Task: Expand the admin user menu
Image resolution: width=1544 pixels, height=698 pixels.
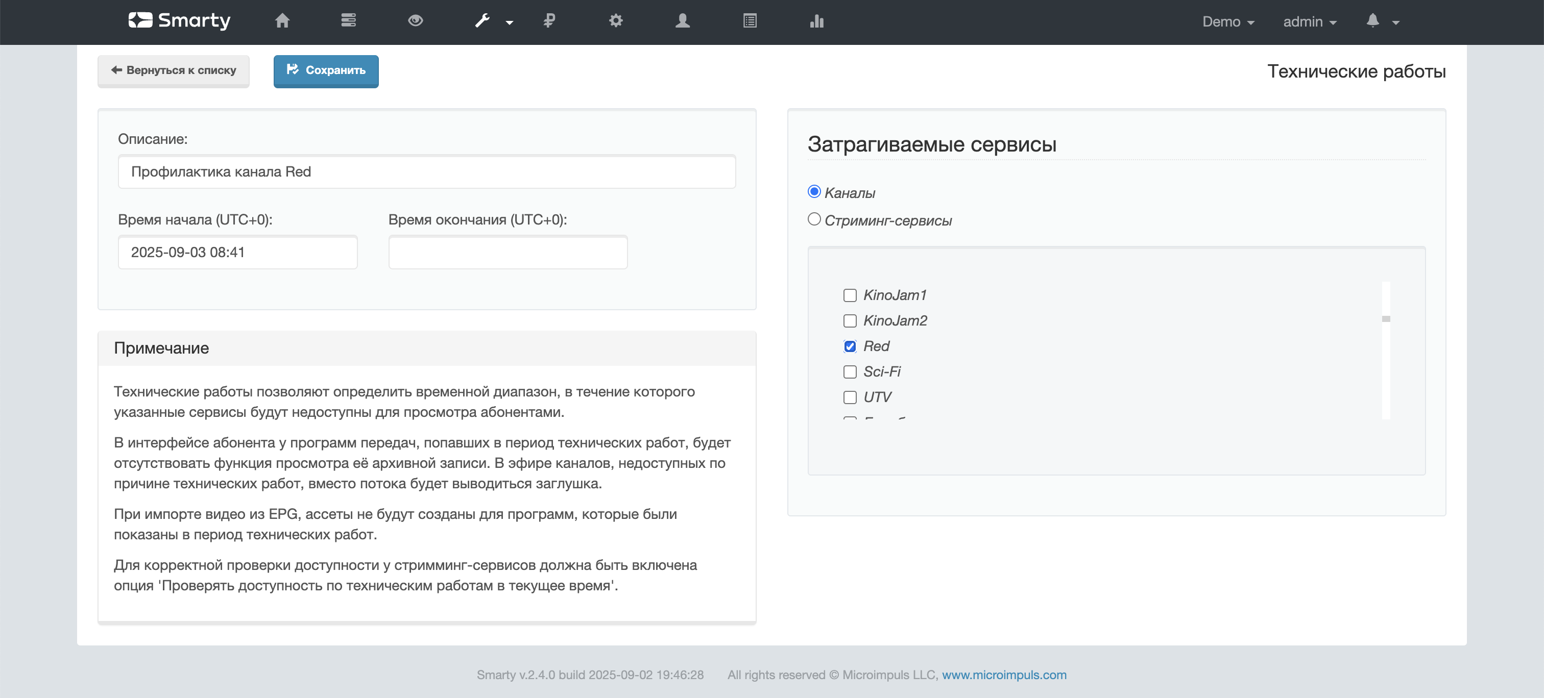Action: (1310, 21)
